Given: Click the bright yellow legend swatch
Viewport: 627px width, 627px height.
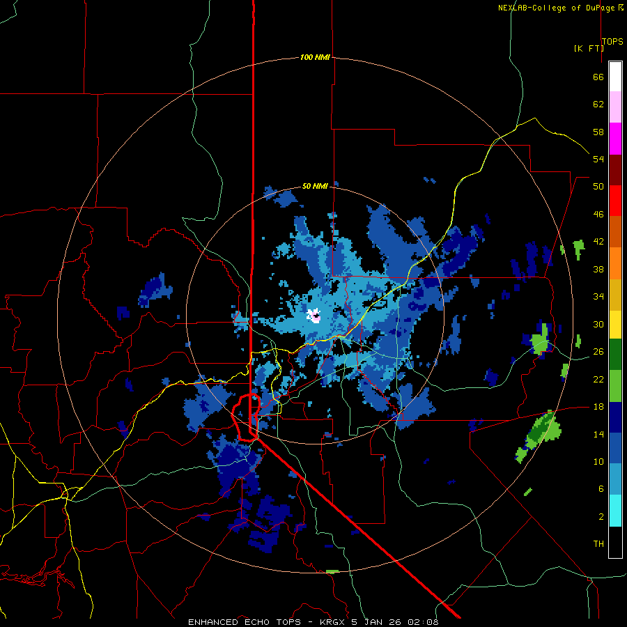Looking at the screenshot, I should [615, 324].
